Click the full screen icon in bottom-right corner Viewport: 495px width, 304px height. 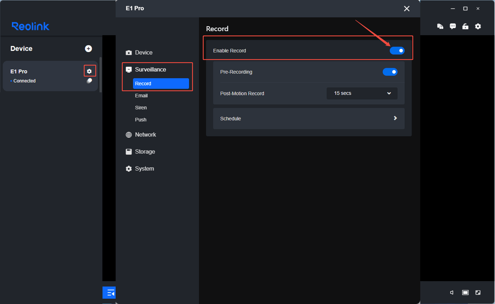[478, 293]
